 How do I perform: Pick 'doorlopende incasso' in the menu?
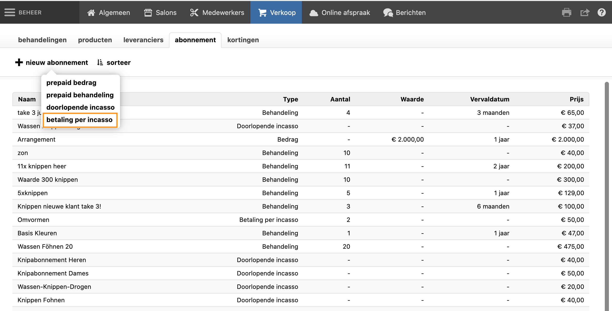click(80, 107)
